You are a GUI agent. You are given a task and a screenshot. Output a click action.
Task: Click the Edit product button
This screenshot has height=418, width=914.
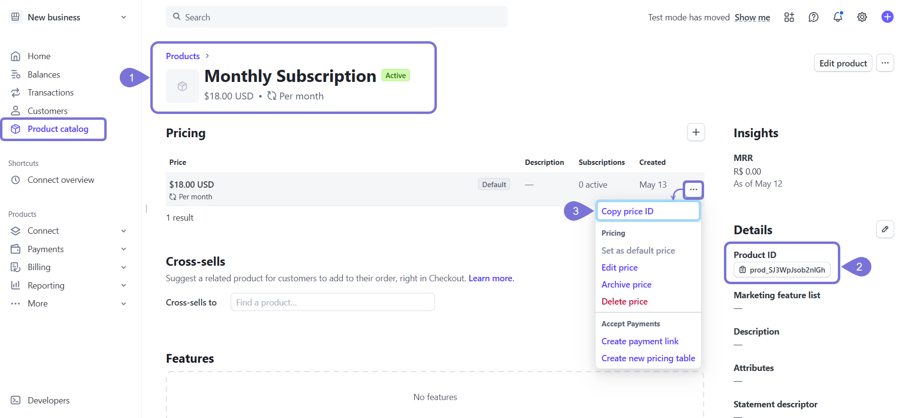(x=843, y=64)
